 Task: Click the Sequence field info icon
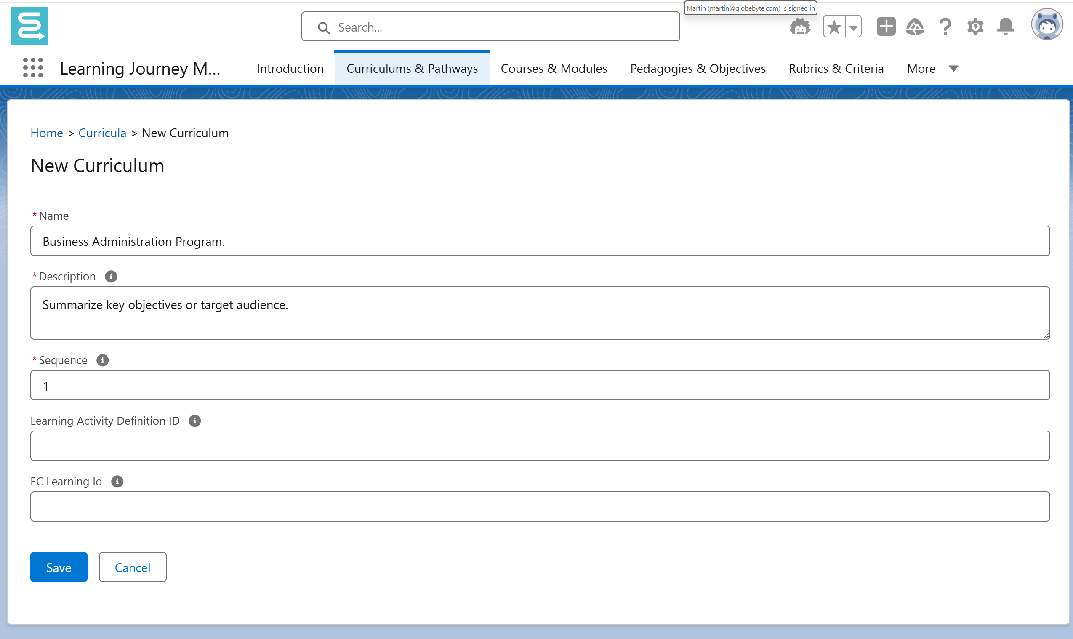(x=102, y=360)
